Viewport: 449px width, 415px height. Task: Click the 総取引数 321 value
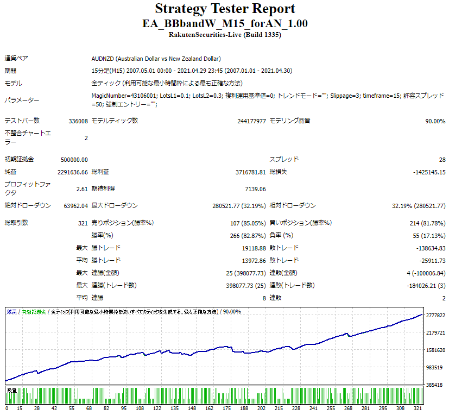pos(83,223)
